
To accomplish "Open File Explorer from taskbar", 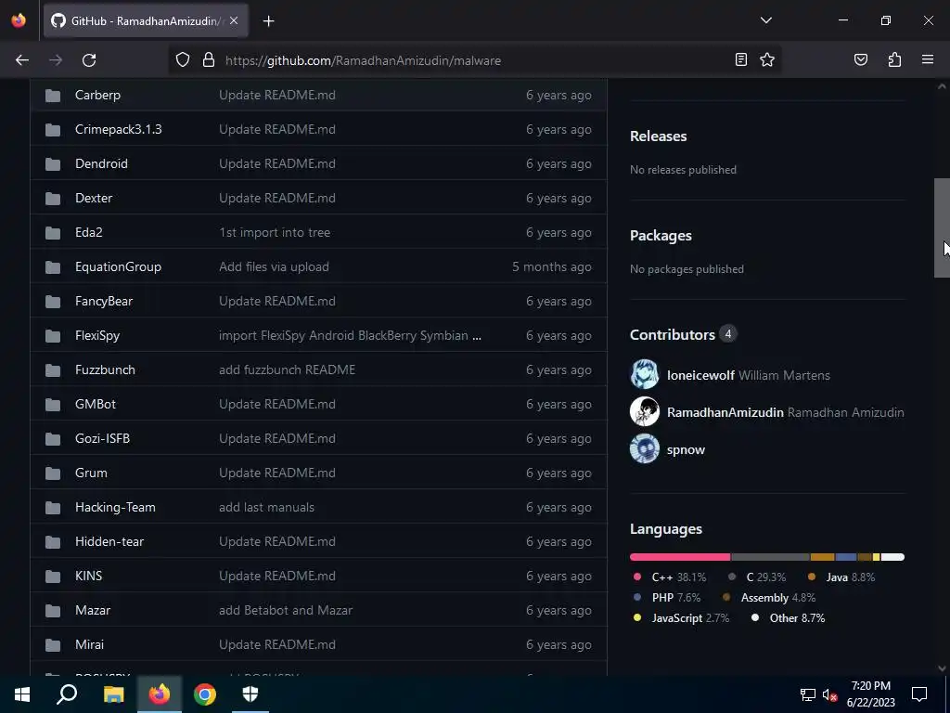I will coord(113,694).
